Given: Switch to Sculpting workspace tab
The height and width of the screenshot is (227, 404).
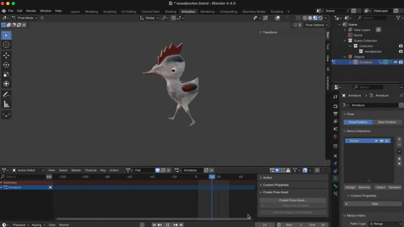Looking at the screenshot, I should pyautogui.click(x=109, y=12).
